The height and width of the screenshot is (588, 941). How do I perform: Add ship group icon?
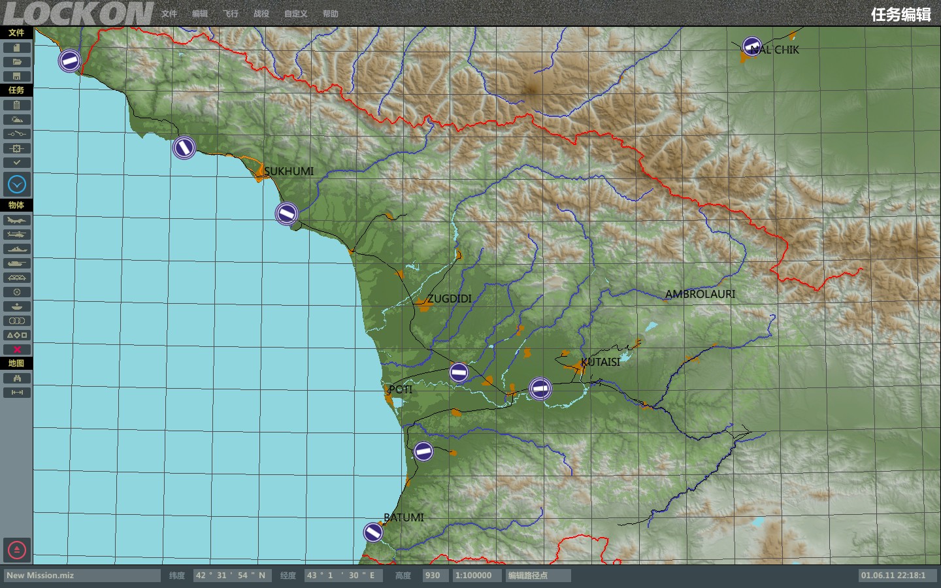16,249
